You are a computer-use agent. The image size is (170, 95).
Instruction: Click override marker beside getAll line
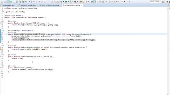[1, 68]
